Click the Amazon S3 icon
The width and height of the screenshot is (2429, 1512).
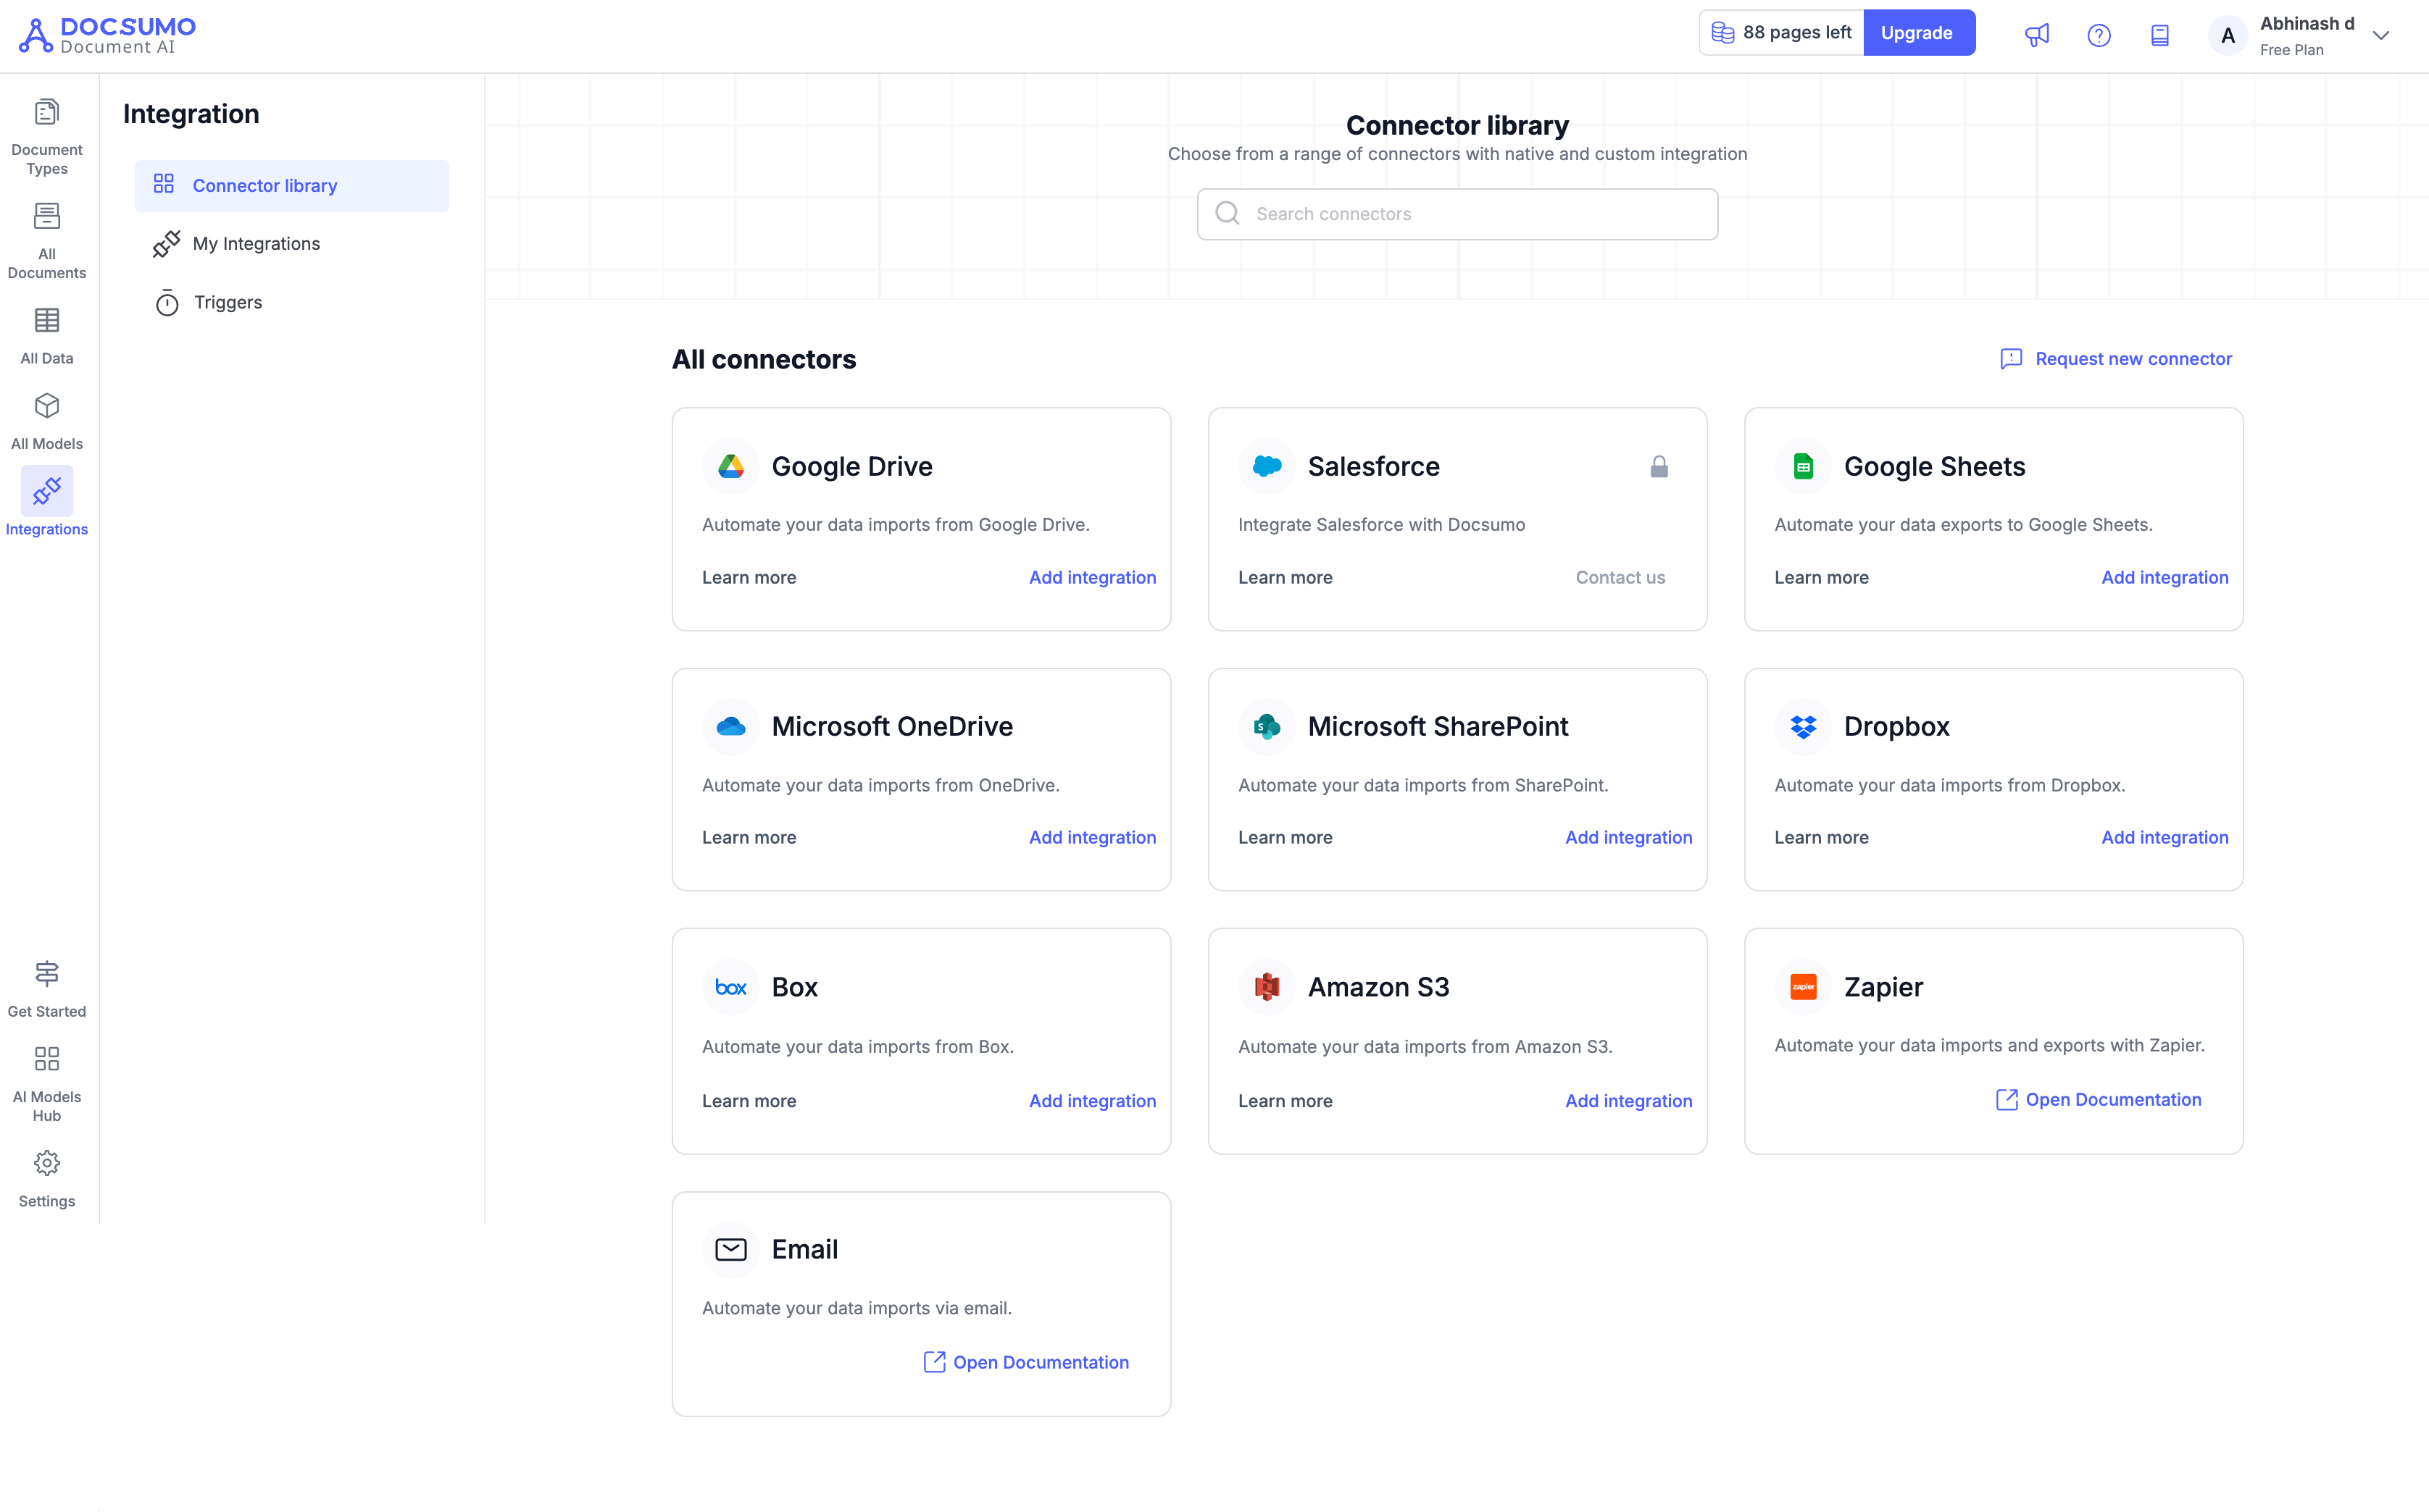(1267, 987)
